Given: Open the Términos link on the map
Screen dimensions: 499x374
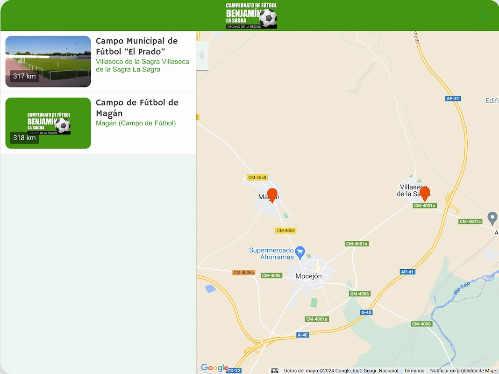Looking at the screenshot, I should click(x=414, y=371).
